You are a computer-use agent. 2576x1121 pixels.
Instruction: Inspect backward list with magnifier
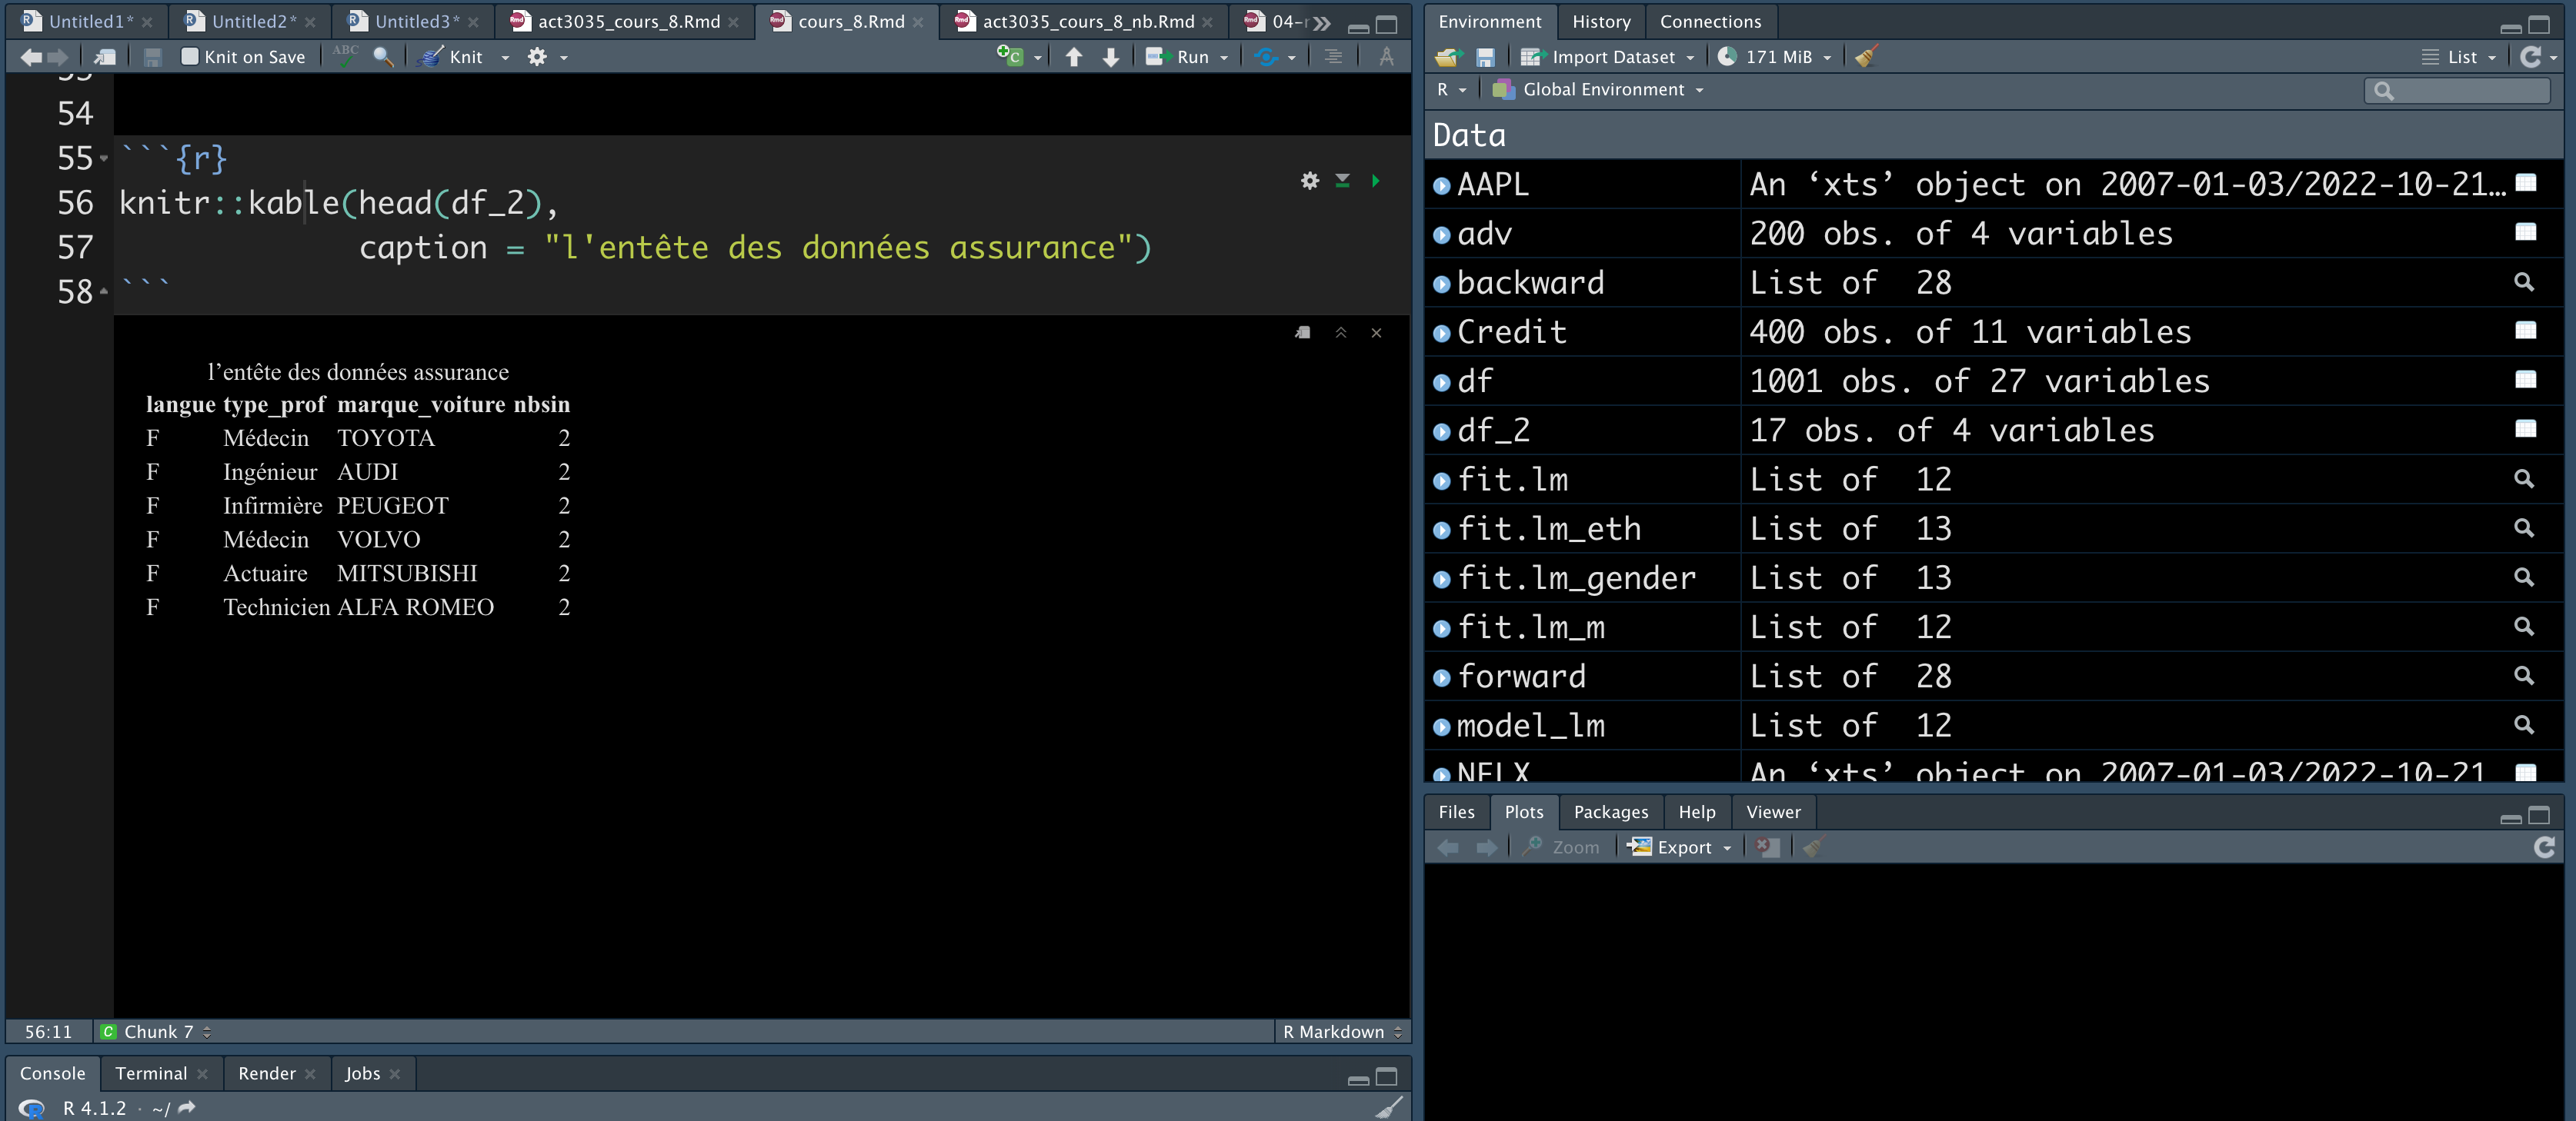click(2524, 281)
